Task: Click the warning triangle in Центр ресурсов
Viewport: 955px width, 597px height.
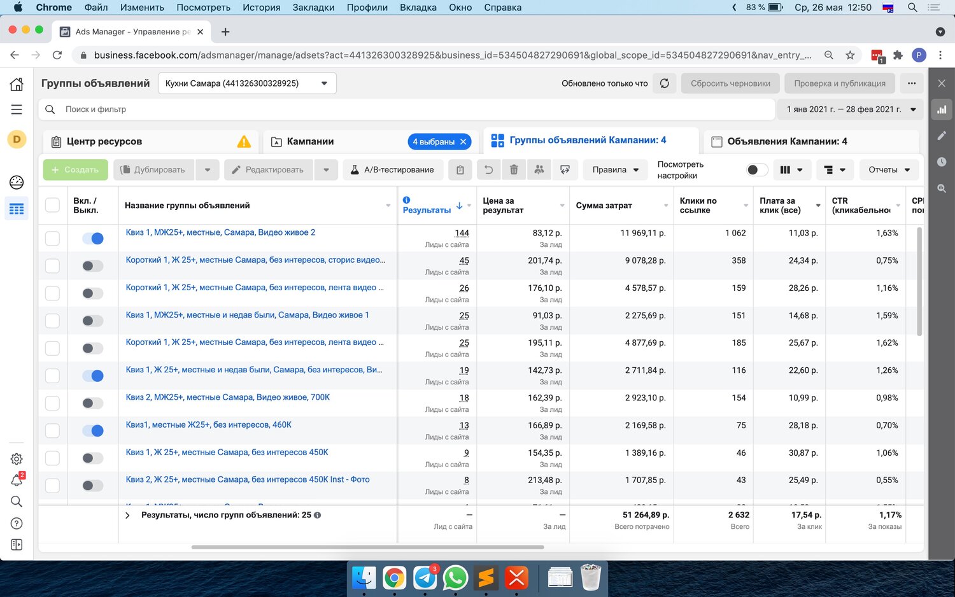Action: click(x=244, y=141)
